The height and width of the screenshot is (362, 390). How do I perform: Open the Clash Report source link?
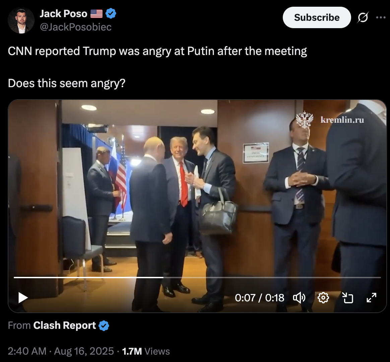pyautogui.click(x=64, y=325)
